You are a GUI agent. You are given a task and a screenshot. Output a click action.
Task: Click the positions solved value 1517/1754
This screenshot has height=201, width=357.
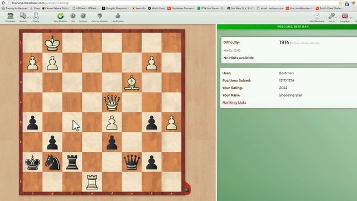pyautogui.click(x=287, y=80)
